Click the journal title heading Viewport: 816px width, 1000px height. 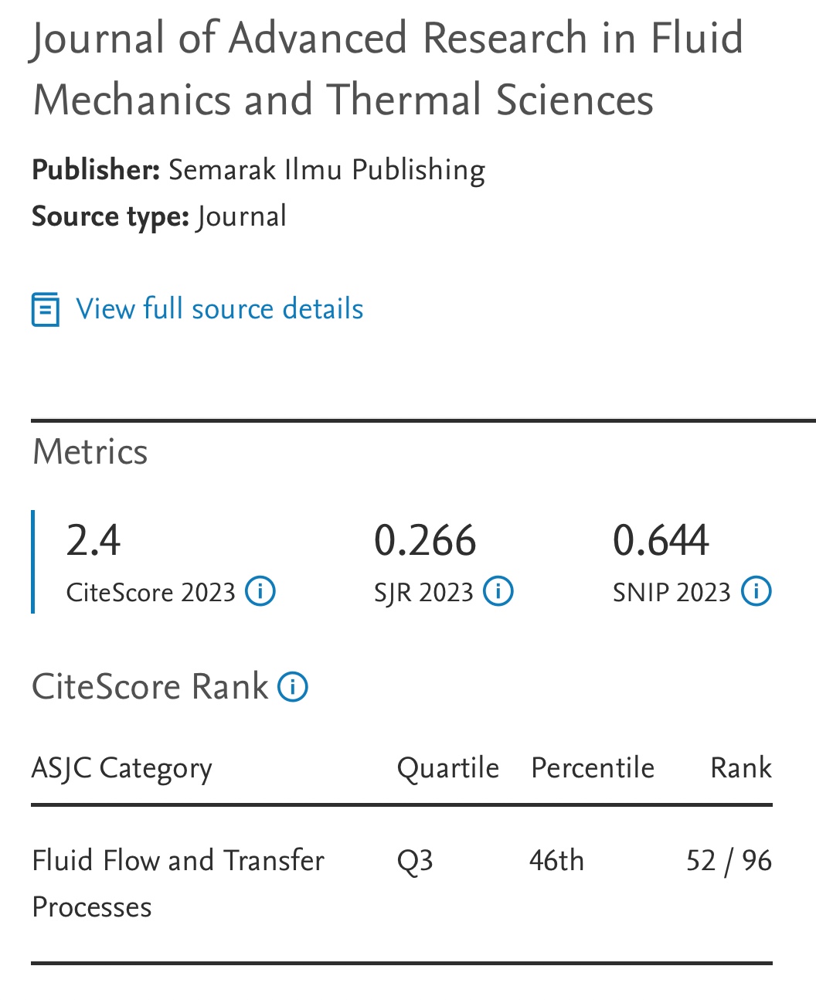386,70
